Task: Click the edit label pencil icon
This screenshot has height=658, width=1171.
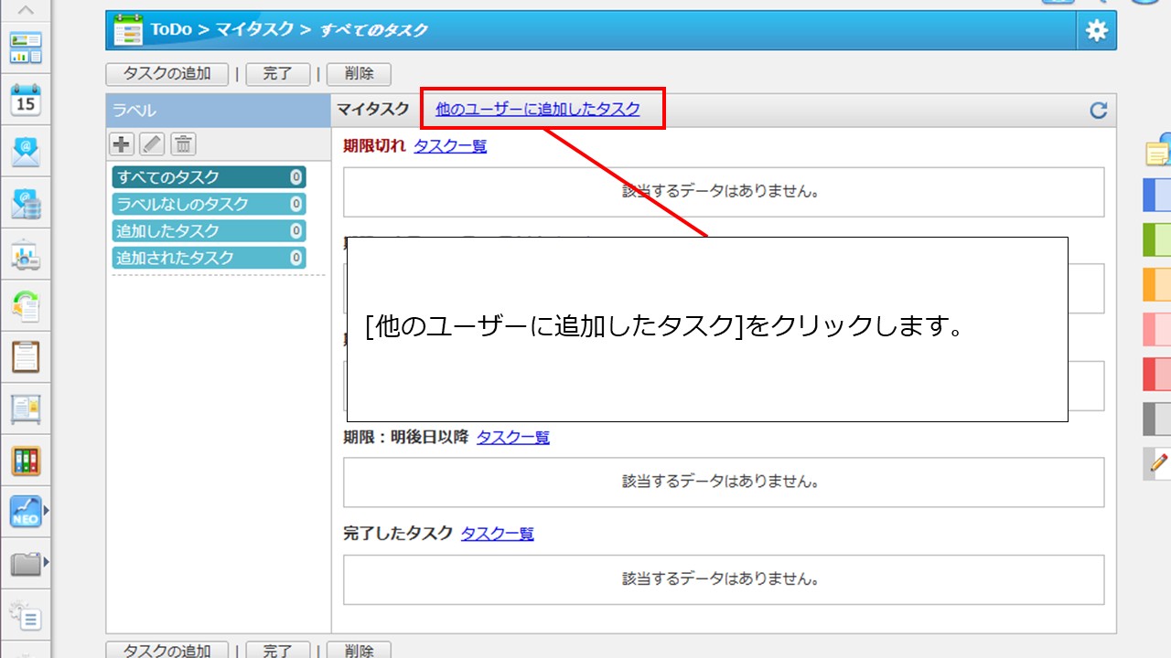Action: [152, 143]
